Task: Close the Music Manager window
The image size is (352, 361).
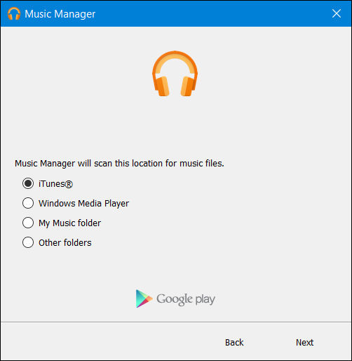Action: pyautogui.click(x=337, y=13)
